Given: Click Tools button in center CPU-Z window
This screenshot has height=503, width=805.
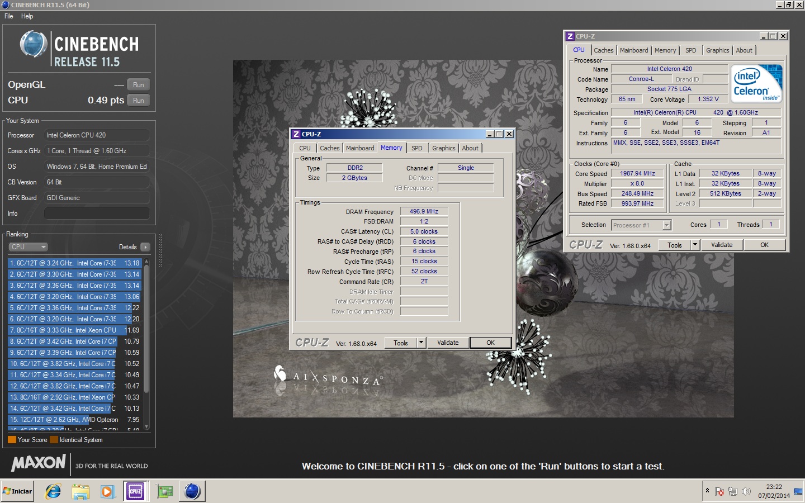Looking at the screenshot, I should (x=401, y=343).
